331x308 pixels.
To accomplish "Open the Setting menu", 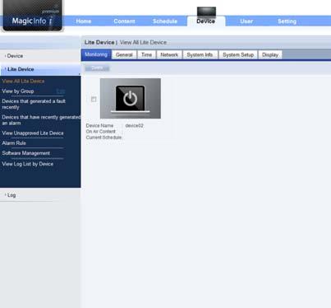I will click(287, 21).
